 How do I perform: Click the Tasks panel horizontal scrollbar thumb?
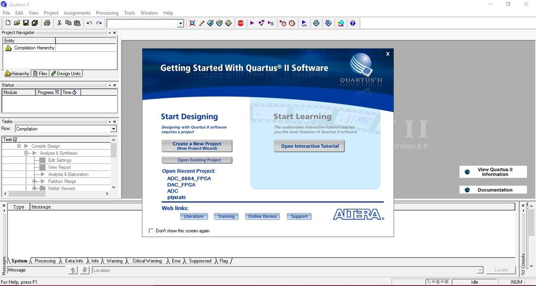click(27, 193)
